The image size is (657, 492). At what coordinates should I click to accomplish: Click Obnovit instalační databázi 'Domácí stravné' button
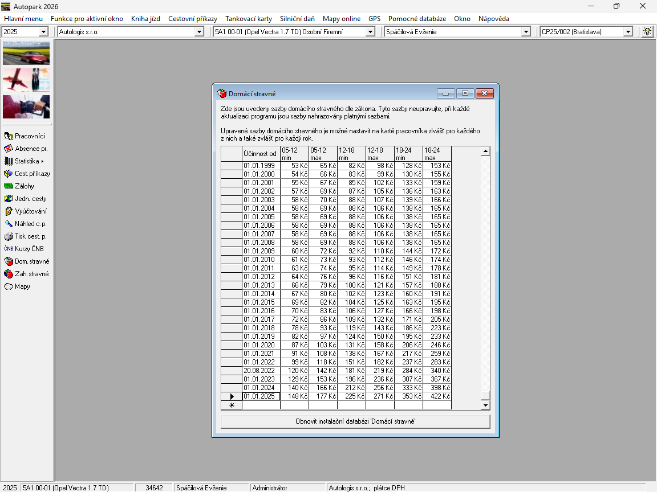point(355,421)
